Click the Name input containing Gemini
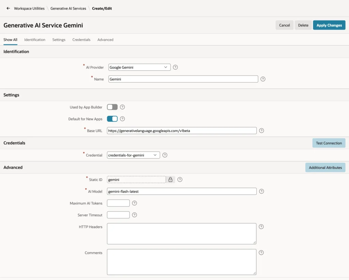 tap(183, 79)
